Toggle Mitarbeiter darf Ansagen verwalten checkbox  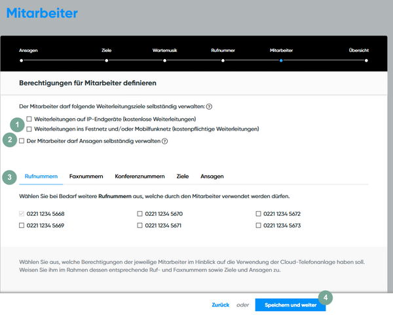[23, 140]
